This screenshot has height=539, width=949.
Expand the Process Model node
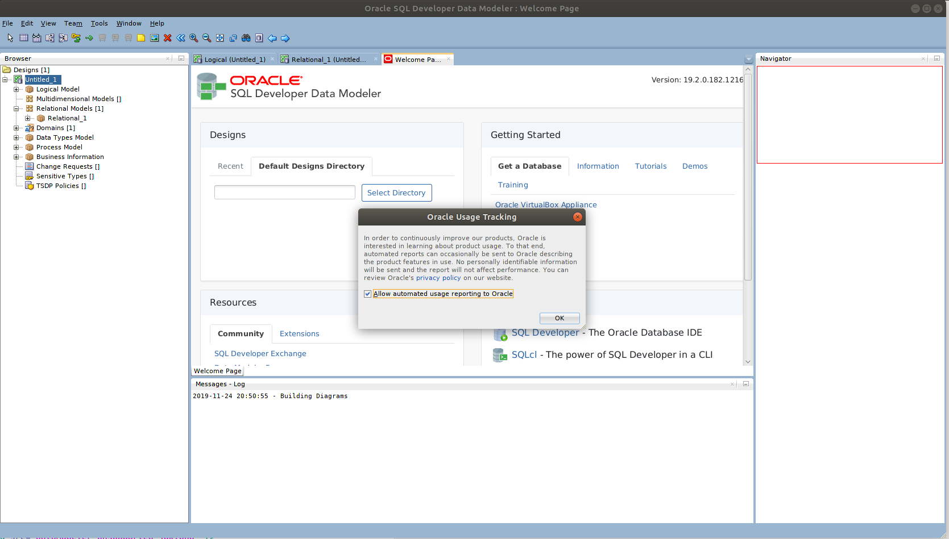pos(16,147)
